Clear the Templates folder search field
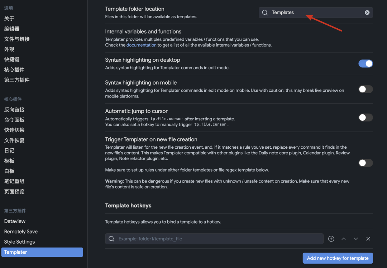This screenshot has width=387, height=268. click(x=367, y=13)
